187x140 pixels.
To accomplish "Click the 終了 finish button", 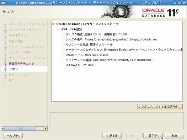I will (153, 136).
